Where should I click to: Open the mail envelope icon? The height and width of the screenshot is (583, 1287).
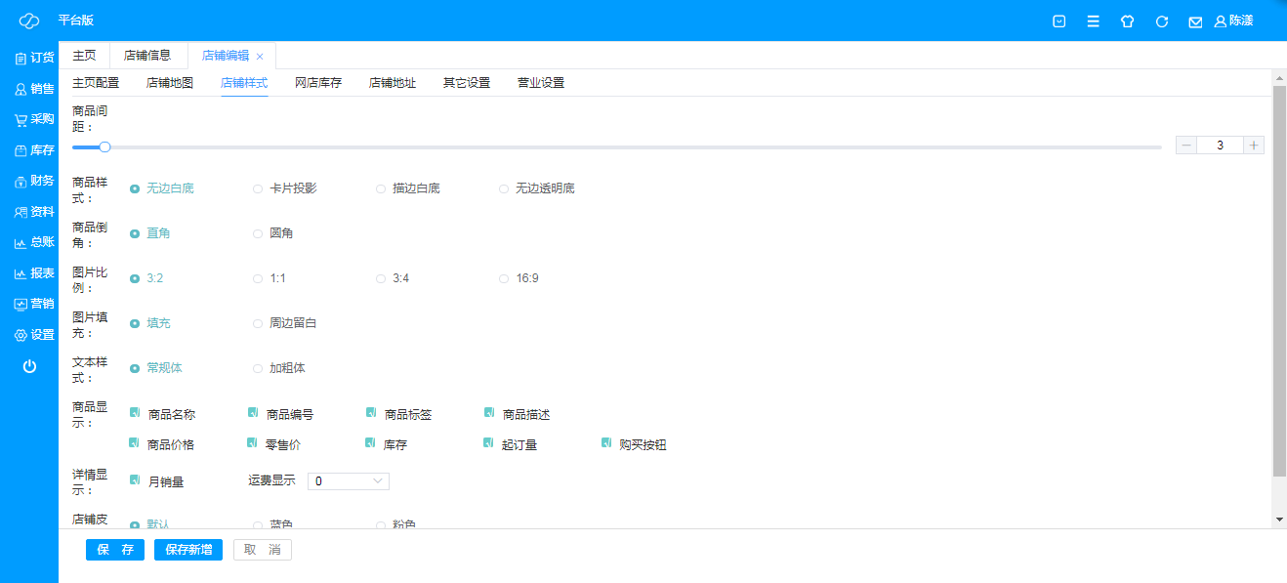[x=1195, y=21]
